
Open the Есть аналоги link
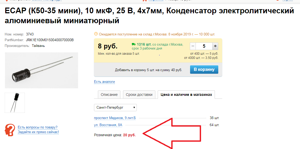104,82
